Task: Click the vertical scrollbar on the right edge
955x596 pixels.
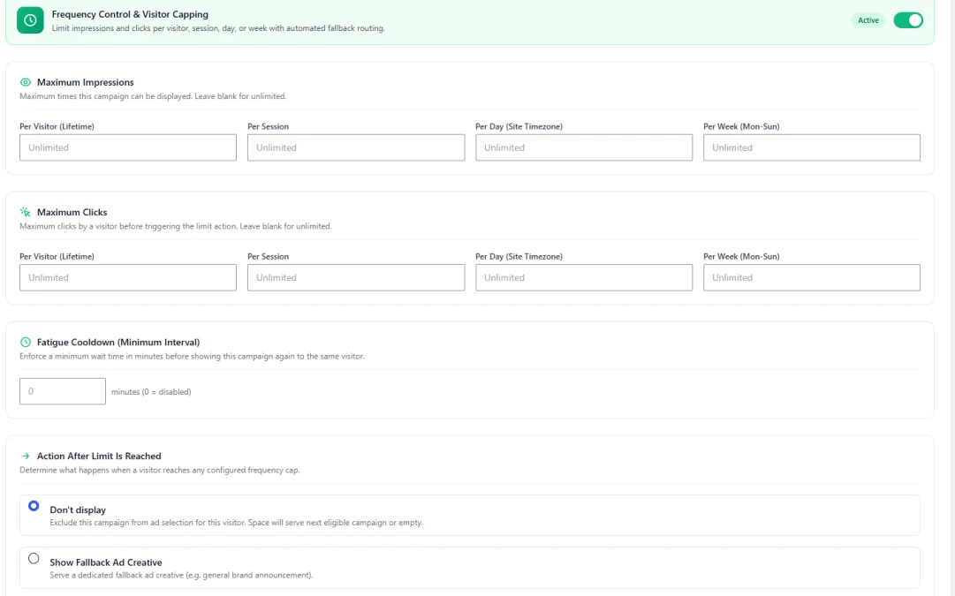Action: 951,298
